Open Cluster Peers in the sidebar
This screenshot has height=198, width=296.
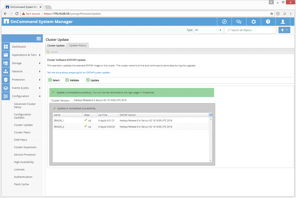point(22,132)
